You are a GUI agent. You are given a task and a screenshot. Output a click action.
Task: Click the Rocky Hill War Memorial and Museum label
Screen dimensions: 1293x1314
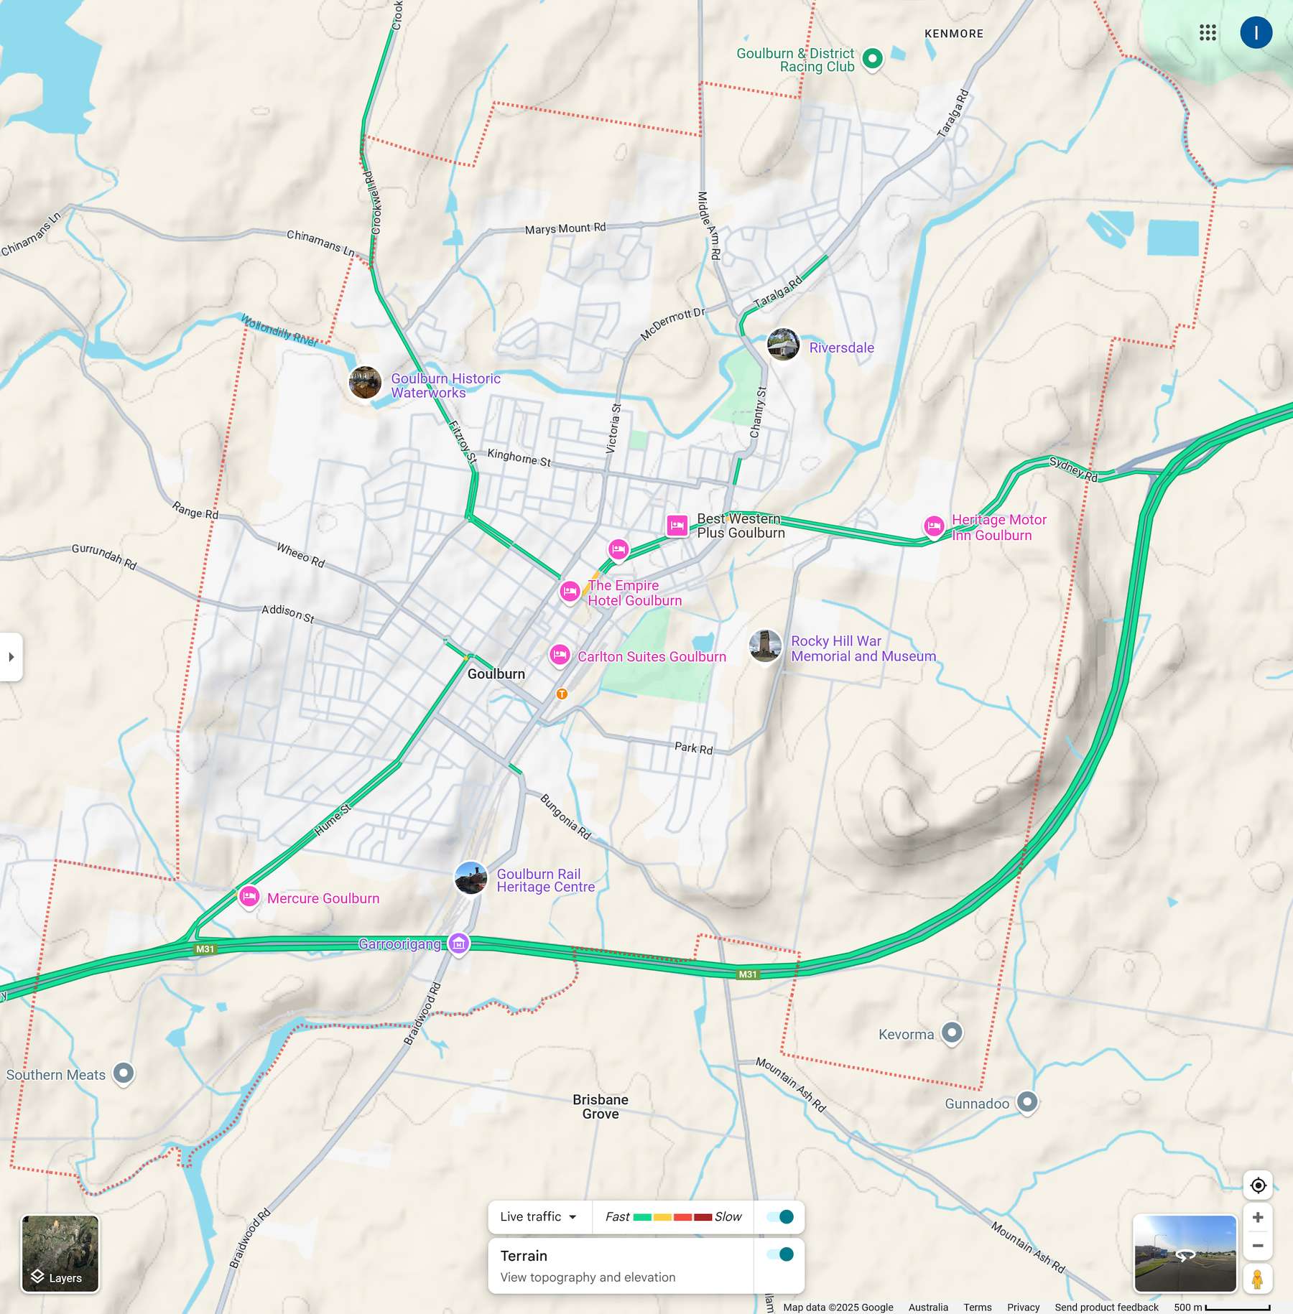tap(863, 648)
